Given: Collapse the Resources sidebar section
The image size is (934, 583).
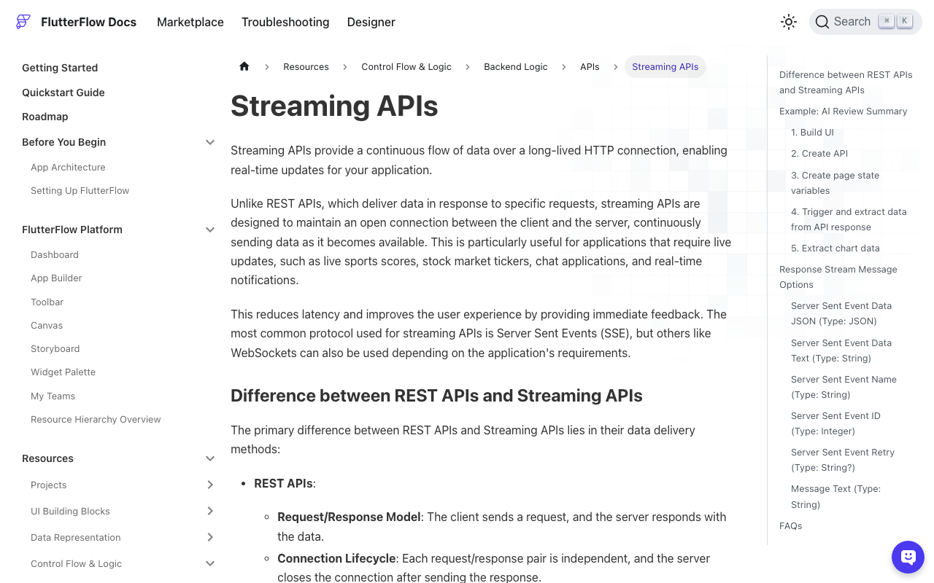Looking at the screenshot, I should [210, 458].
